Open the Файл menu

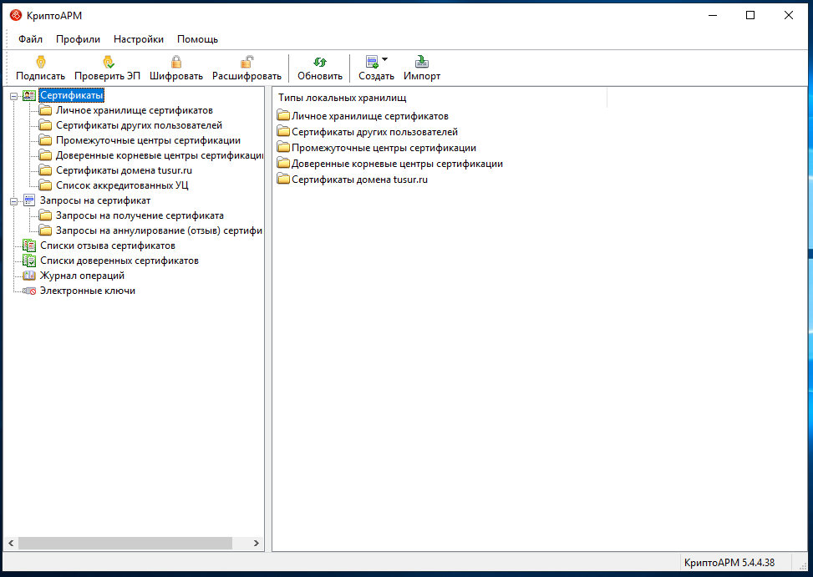click(31, 39)
